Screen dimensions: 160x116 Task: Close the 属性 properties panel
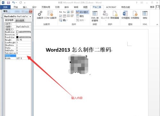(31, 11)
